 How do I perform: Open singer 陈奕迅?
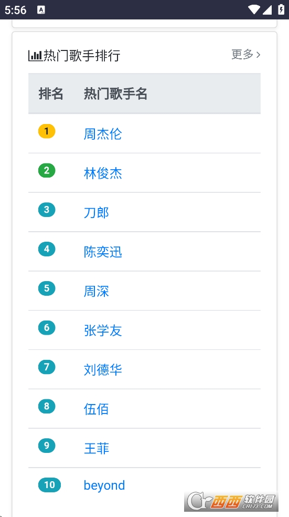click(103, 252)
